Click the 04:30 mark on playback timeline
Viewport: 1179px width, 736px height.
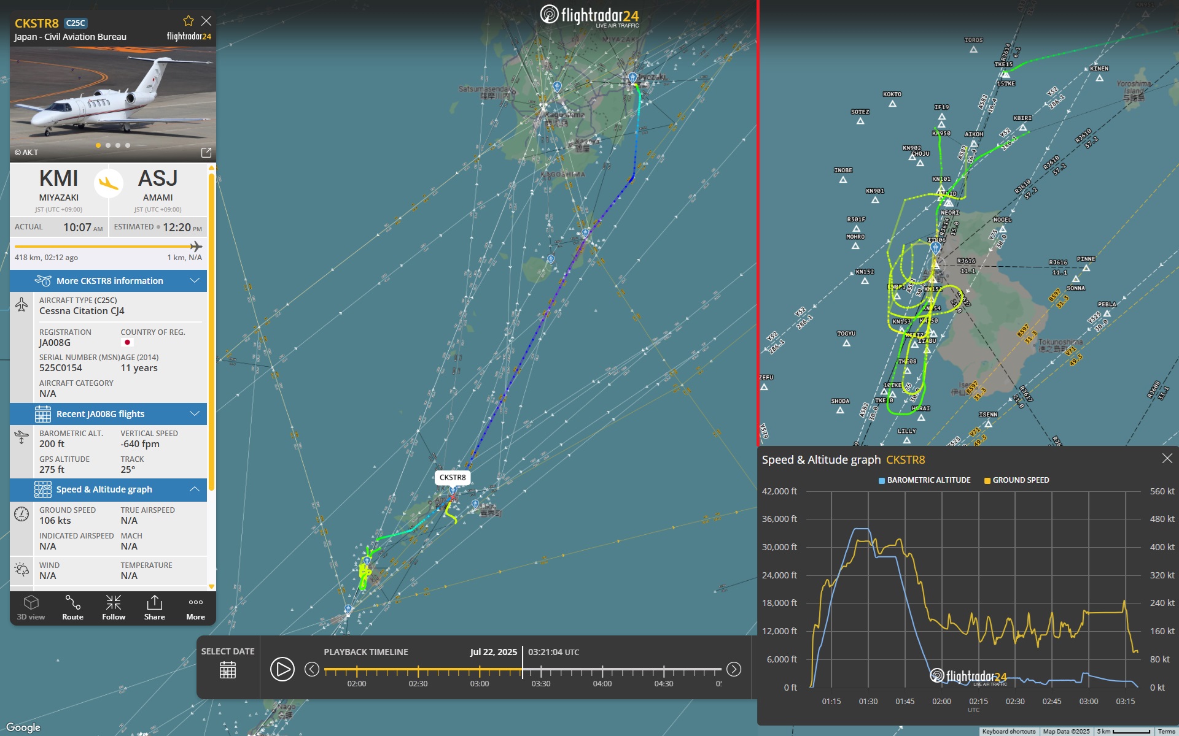[664, 670]
